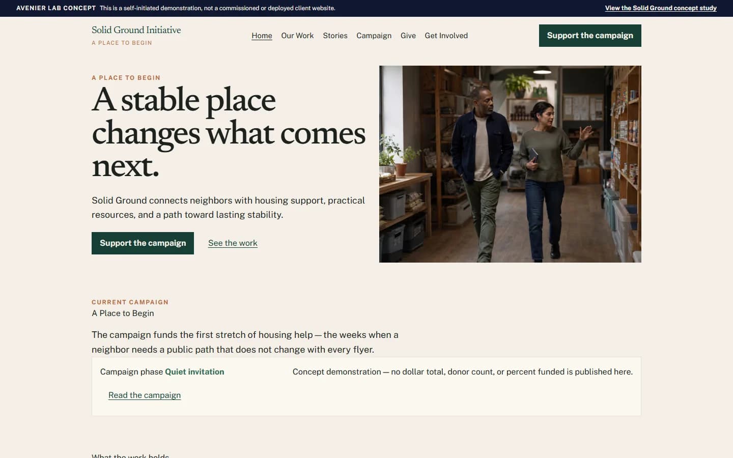Open the Stories nav item
Viewport: 733px width, 458px height.
point(335,36)
